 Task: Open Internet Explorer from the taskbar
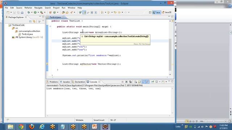click(x=42, y=127)
